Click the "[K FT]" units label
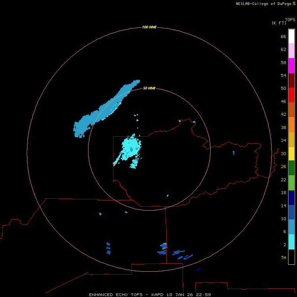The width and height of the screenshot is (297, 297). click(x=279, y=23)
